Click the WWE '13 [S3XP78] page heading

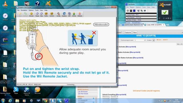(x=146, y=35)
